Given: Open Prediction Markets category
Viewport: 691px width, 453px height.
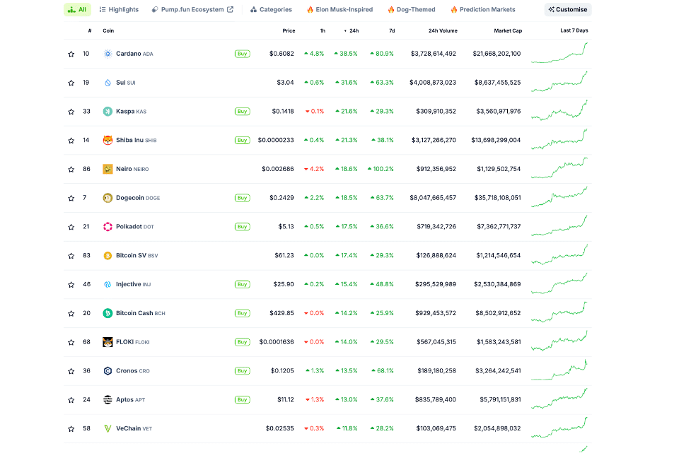Looking at the screenshot, I should coord(483,10).
